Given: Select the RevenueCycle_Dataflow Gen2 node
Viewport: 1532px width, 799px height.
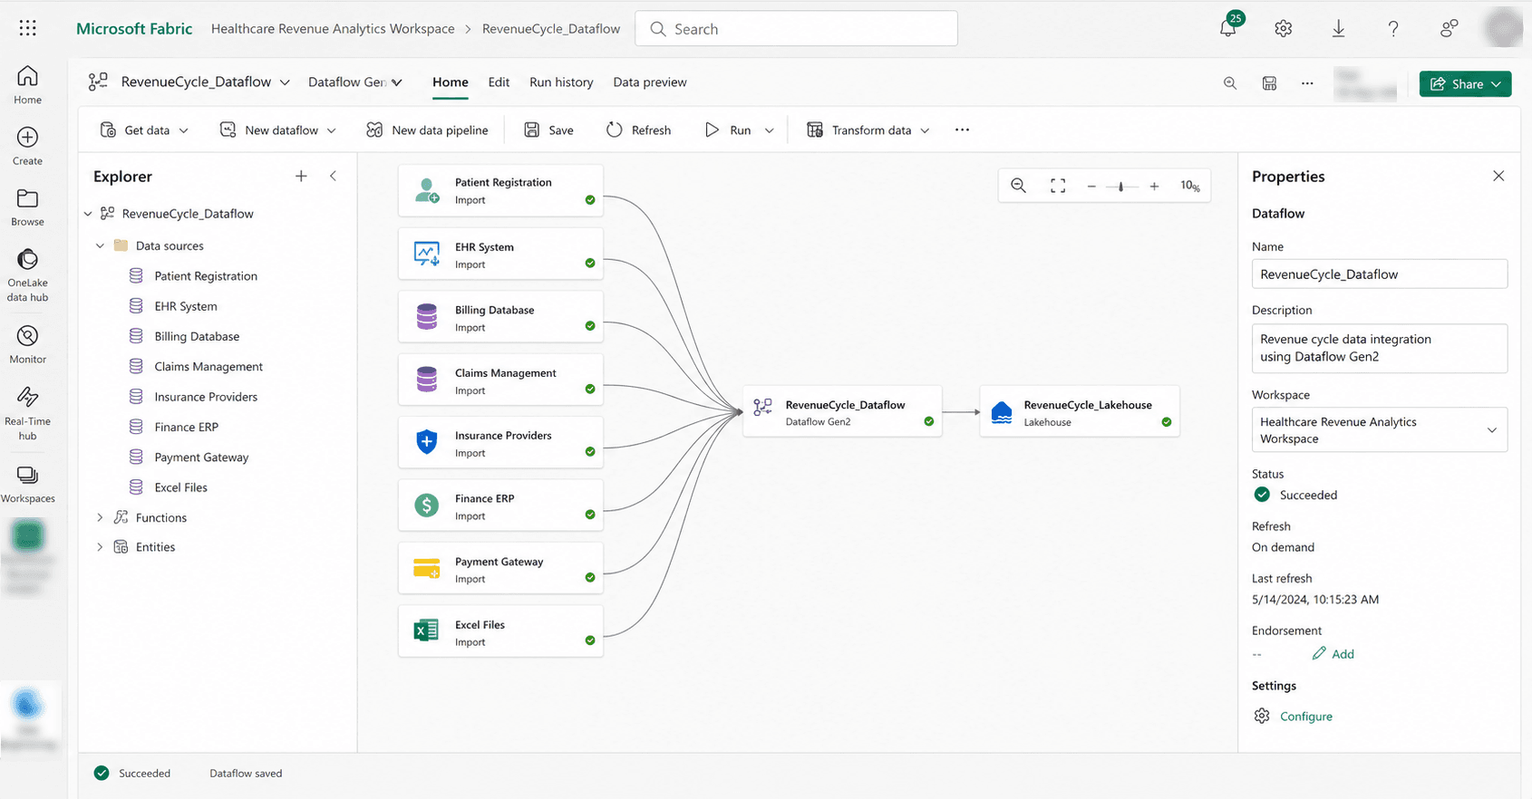Looking at the screenshot, I should click(x=842, y=412).
